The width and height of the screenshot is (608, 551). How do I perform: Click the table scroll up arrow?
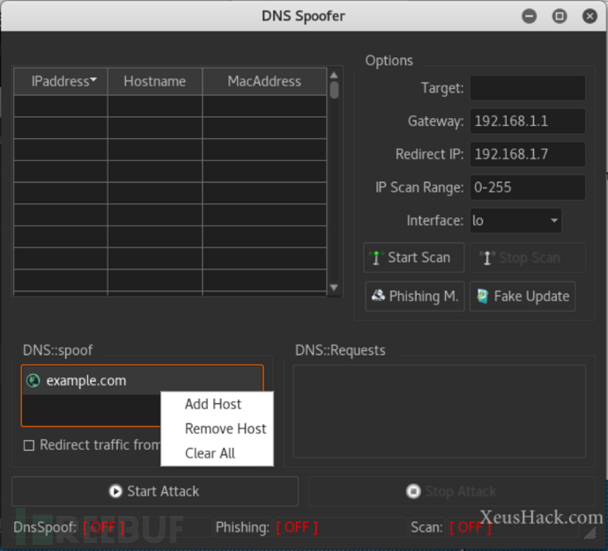[x=334, y=75]
